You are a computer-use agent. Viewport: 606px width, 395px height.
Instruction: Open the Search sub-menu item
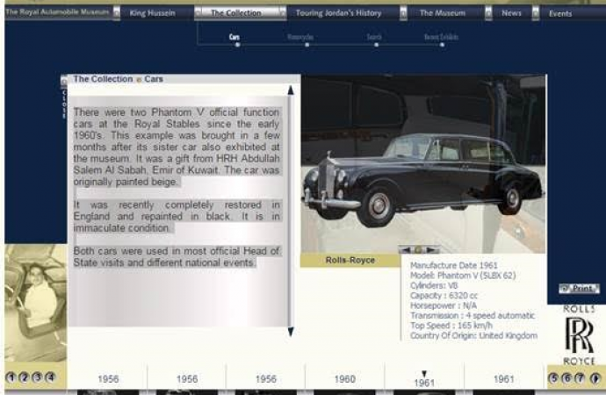(x=374, y=37)
